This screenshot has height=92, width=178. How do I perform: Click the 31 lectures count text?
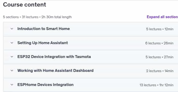[30, 17]
